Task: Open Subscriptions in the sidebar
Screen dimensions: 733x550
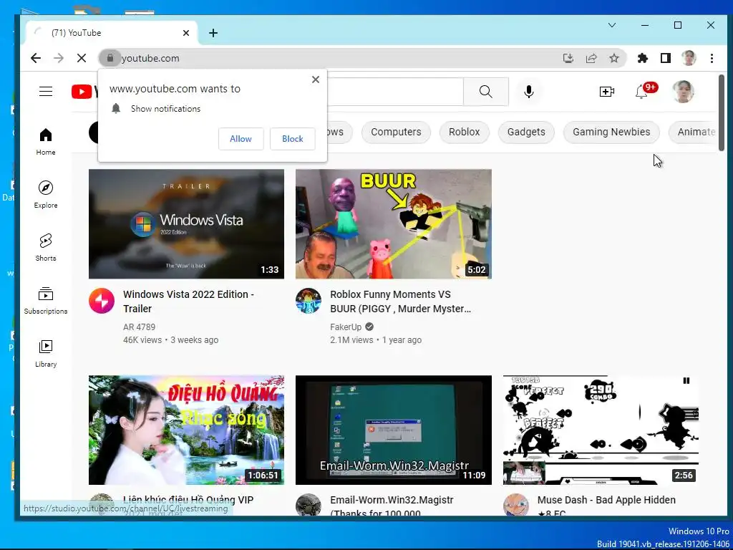Action: tap(46, 300)
